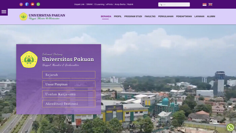Click the search magnifier icon
The width and height of the screenshot is (236, 133).
click(x=161, y=4)
